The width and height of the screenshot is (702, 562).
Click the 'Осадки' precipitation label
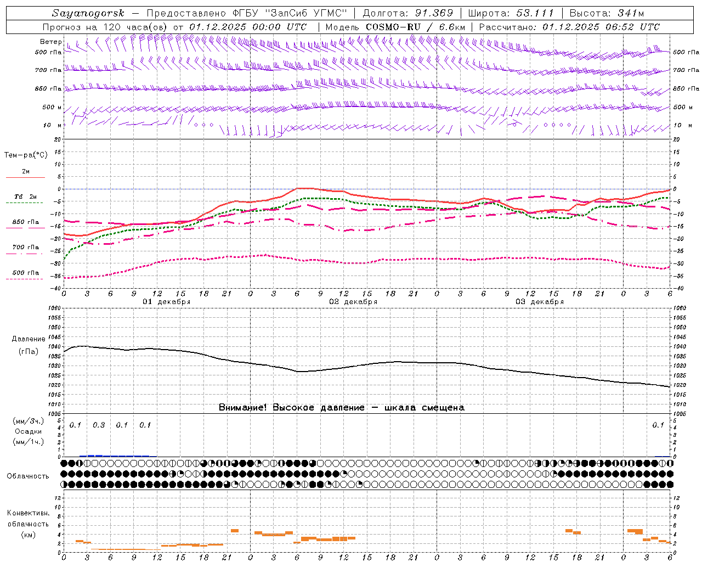(29, 431)
